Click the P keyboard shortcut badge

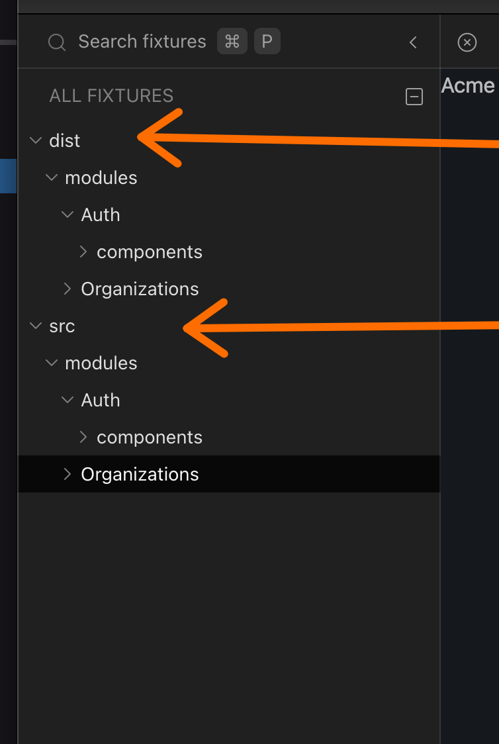(x=267, y=41)
